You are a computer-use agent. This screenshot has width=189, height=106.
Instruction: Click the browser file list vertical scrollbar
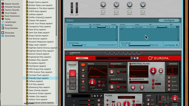point(56,18)
